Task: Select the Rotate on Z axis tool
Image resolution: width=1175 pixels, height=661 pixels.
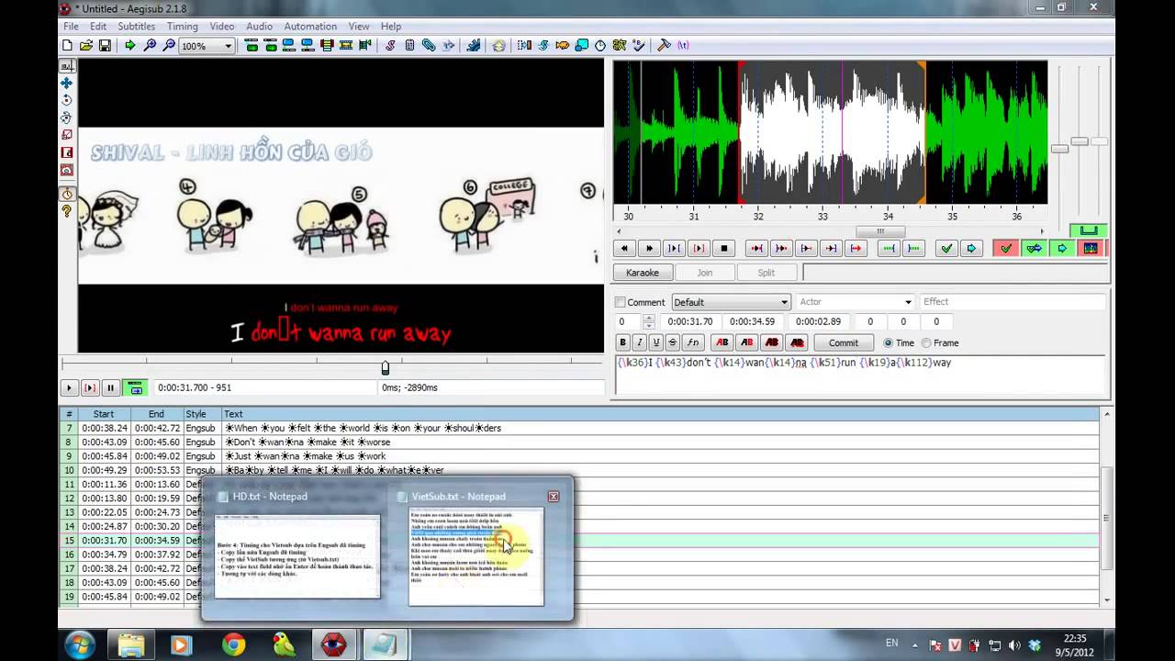Action: [67, 100]
